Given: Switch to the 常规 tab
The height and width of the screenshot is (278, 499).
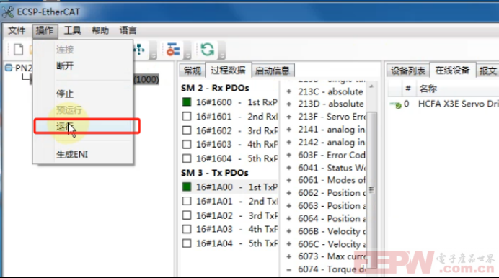Looking at the screenshot, I should [193, 70].
